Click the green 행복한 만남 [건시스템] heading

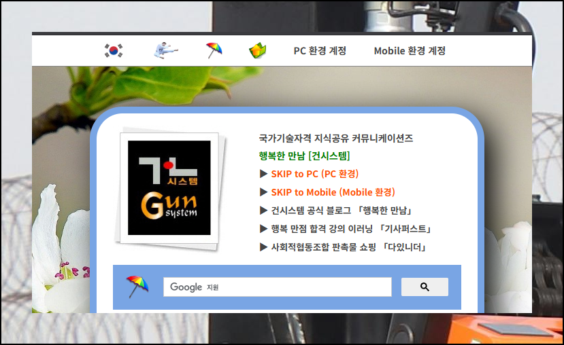point(304,156)
